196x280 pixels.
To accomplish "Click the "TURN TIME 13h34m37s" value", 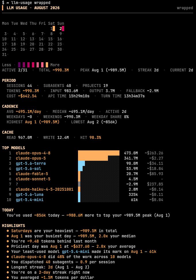I will click(123, 96).
